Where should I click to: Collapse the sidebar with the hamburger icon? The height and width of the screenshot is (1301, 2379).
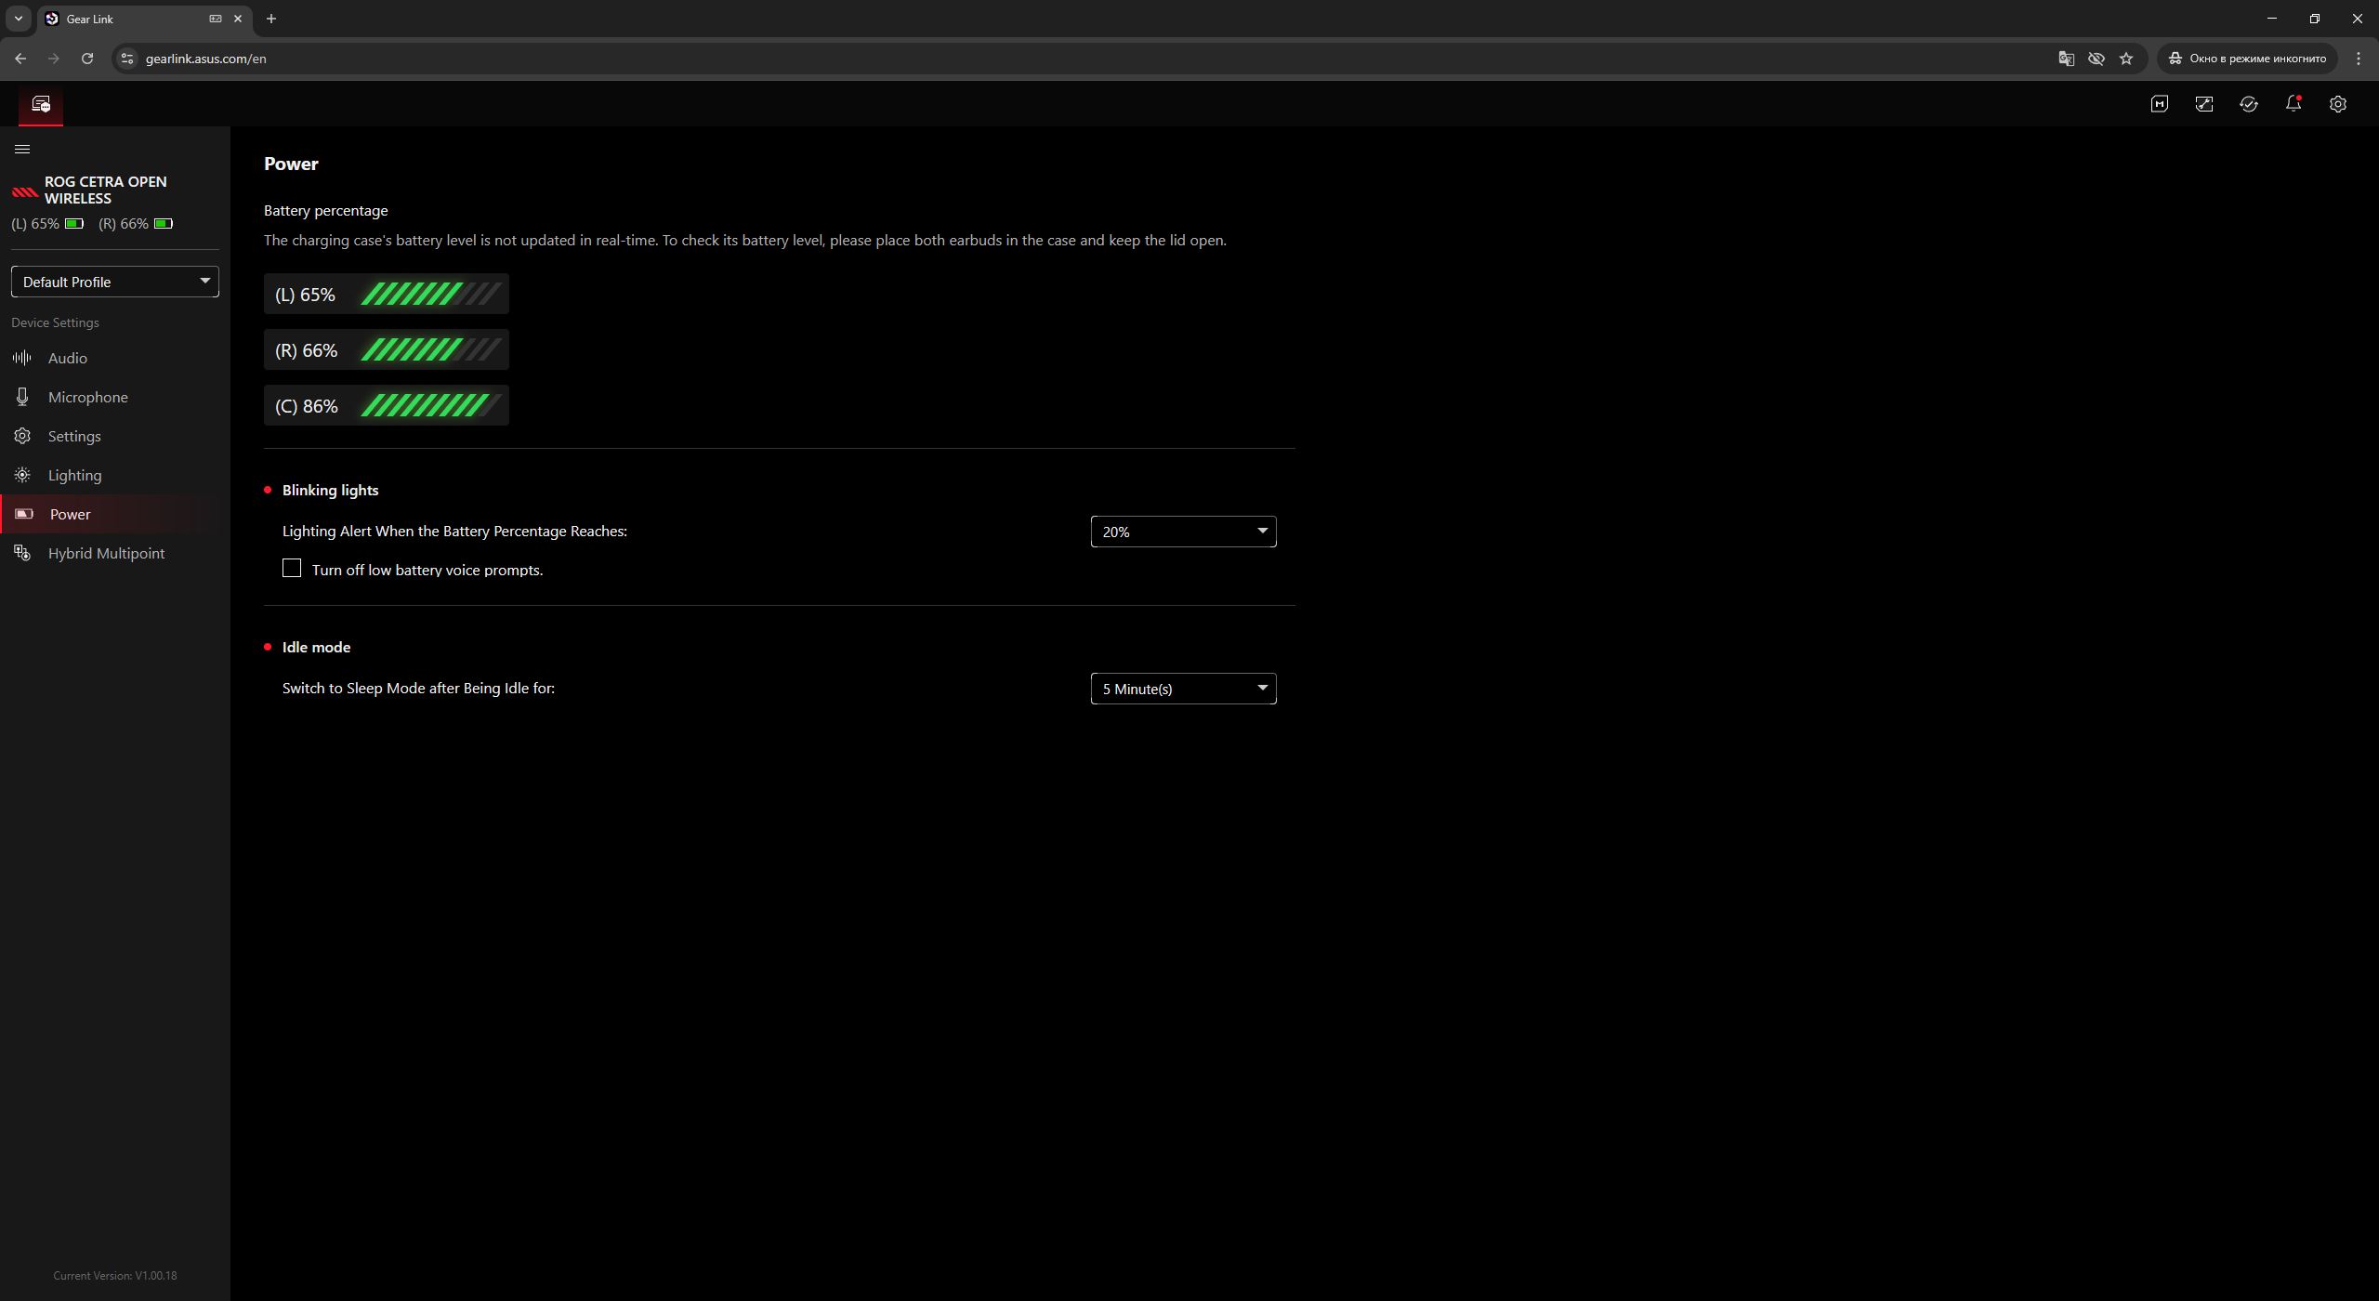[22, 149]
